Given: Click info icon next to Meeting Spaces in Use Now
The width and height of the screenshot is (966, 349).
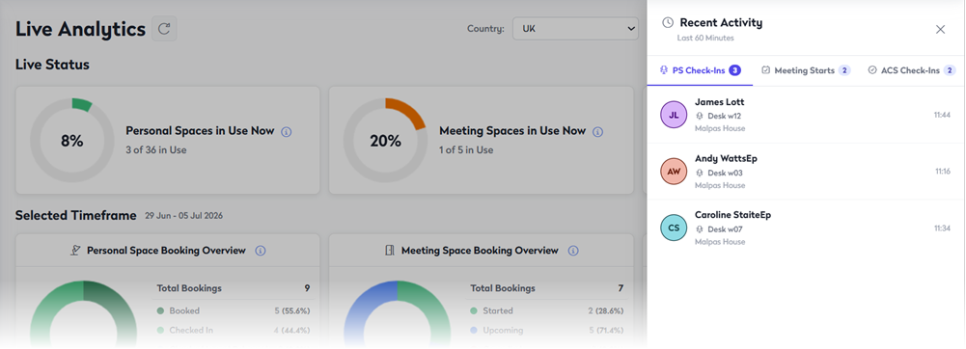Looking at the screenshot, I should (597, 132).
